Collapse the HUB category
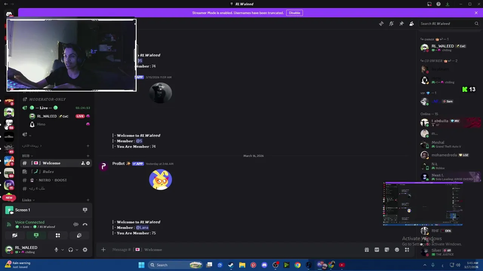Image resolution: width=483 pixels, height=271 pixels. [x=27, y=156]
